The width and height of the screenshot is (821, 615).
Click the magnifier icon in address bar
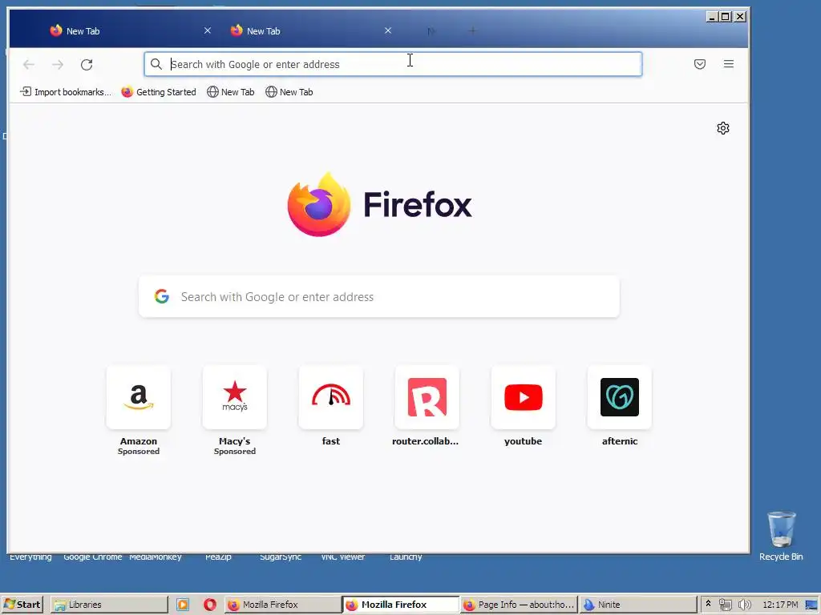click(x=156, y=64)
